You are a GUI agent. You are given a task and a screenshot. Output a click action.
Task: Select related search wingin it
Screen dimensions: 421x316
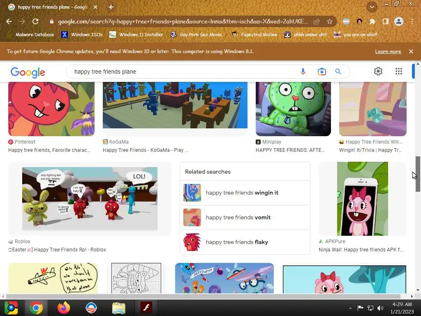click(245, 193)
